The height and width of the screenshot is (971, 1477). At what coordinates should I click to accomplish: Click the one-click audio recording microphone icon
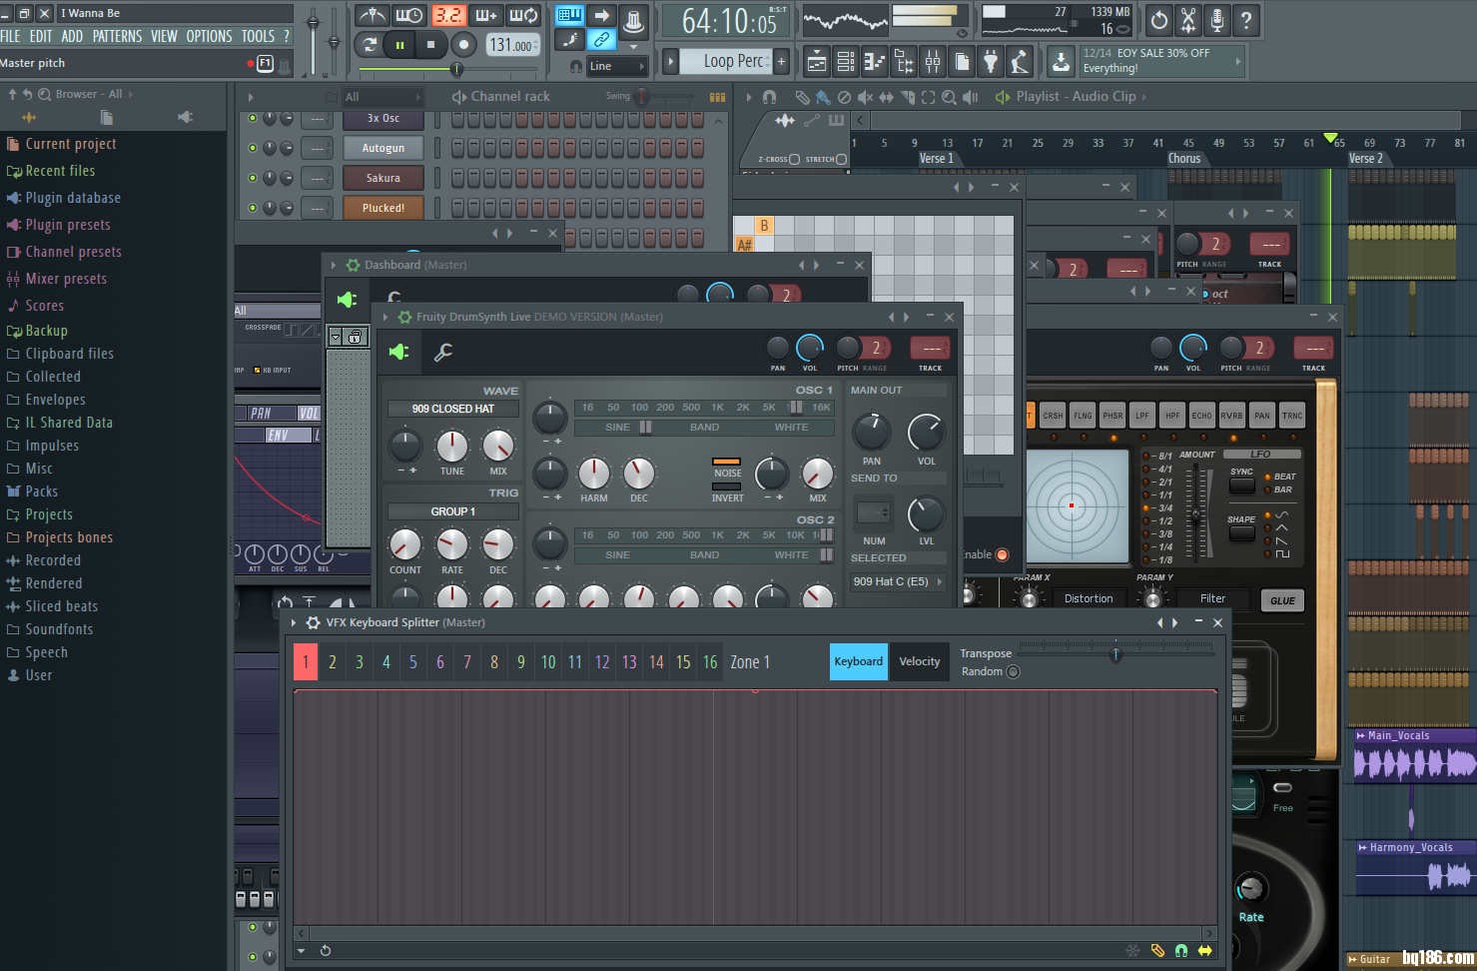point(1217,20)
